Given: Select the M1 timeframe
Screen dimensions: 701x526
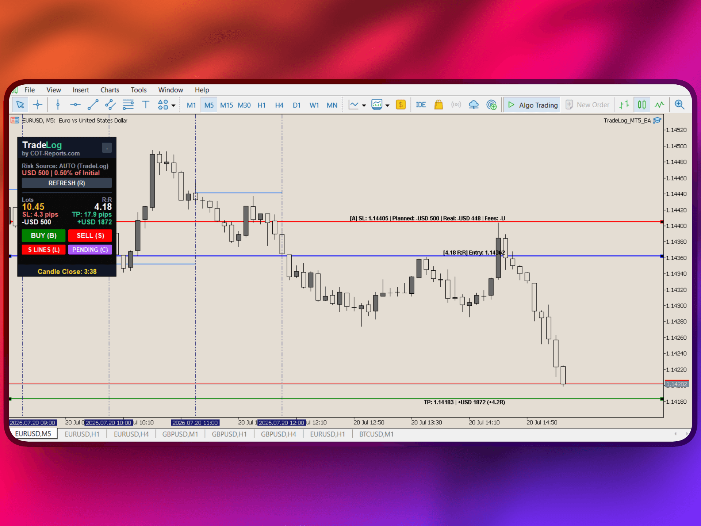Looking at the screenshot, I should point(191,105).
